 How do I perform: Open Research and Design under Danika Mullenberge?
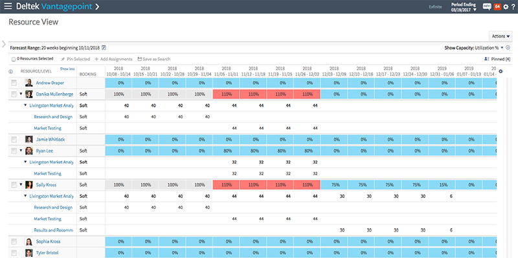(x=53, y=117)
